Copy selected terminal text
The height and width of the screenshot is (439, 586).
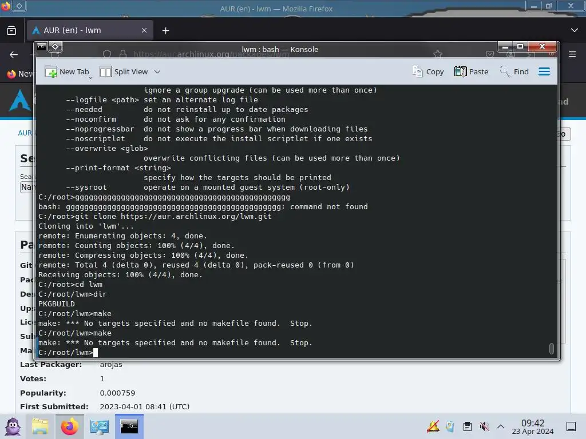(428, 71)
